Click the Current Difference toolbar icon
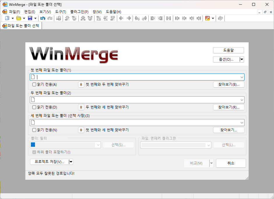Screen dimensions: 274x199 pyautogui.click(x=106, y=18)
